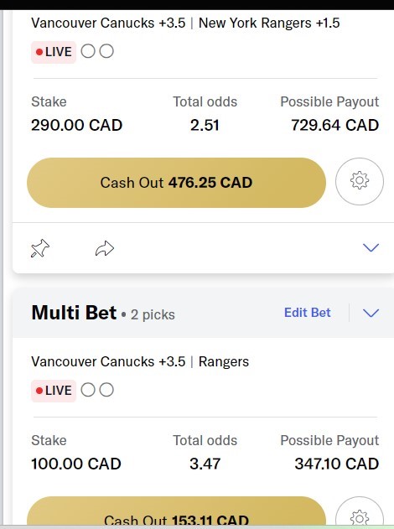Collapse Multi Bet header chevron
394x529 pixels.
[371, 313]
